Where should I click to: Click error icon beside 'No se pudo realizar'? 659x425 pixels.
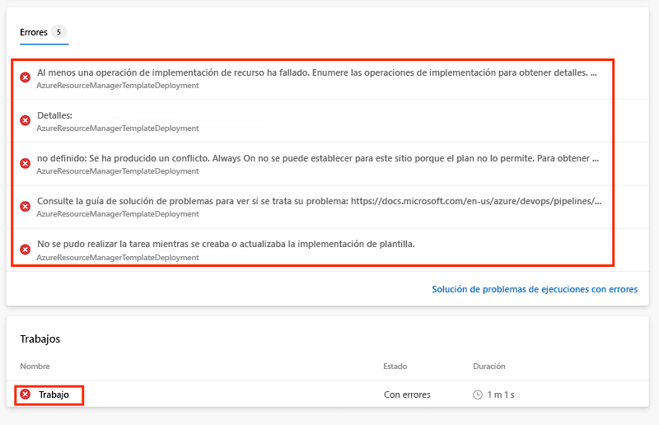pos(26,250)
